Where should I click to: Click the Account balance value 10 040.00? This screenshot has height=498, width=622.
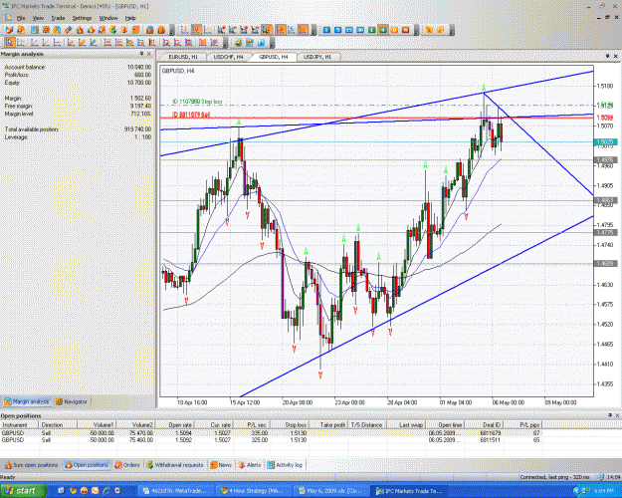pyautogui.click(x=139, y=67)
